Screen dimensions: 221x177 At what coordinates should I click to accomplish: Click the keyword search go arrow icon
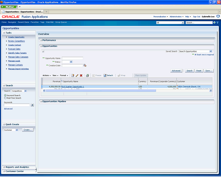point(32,105)
